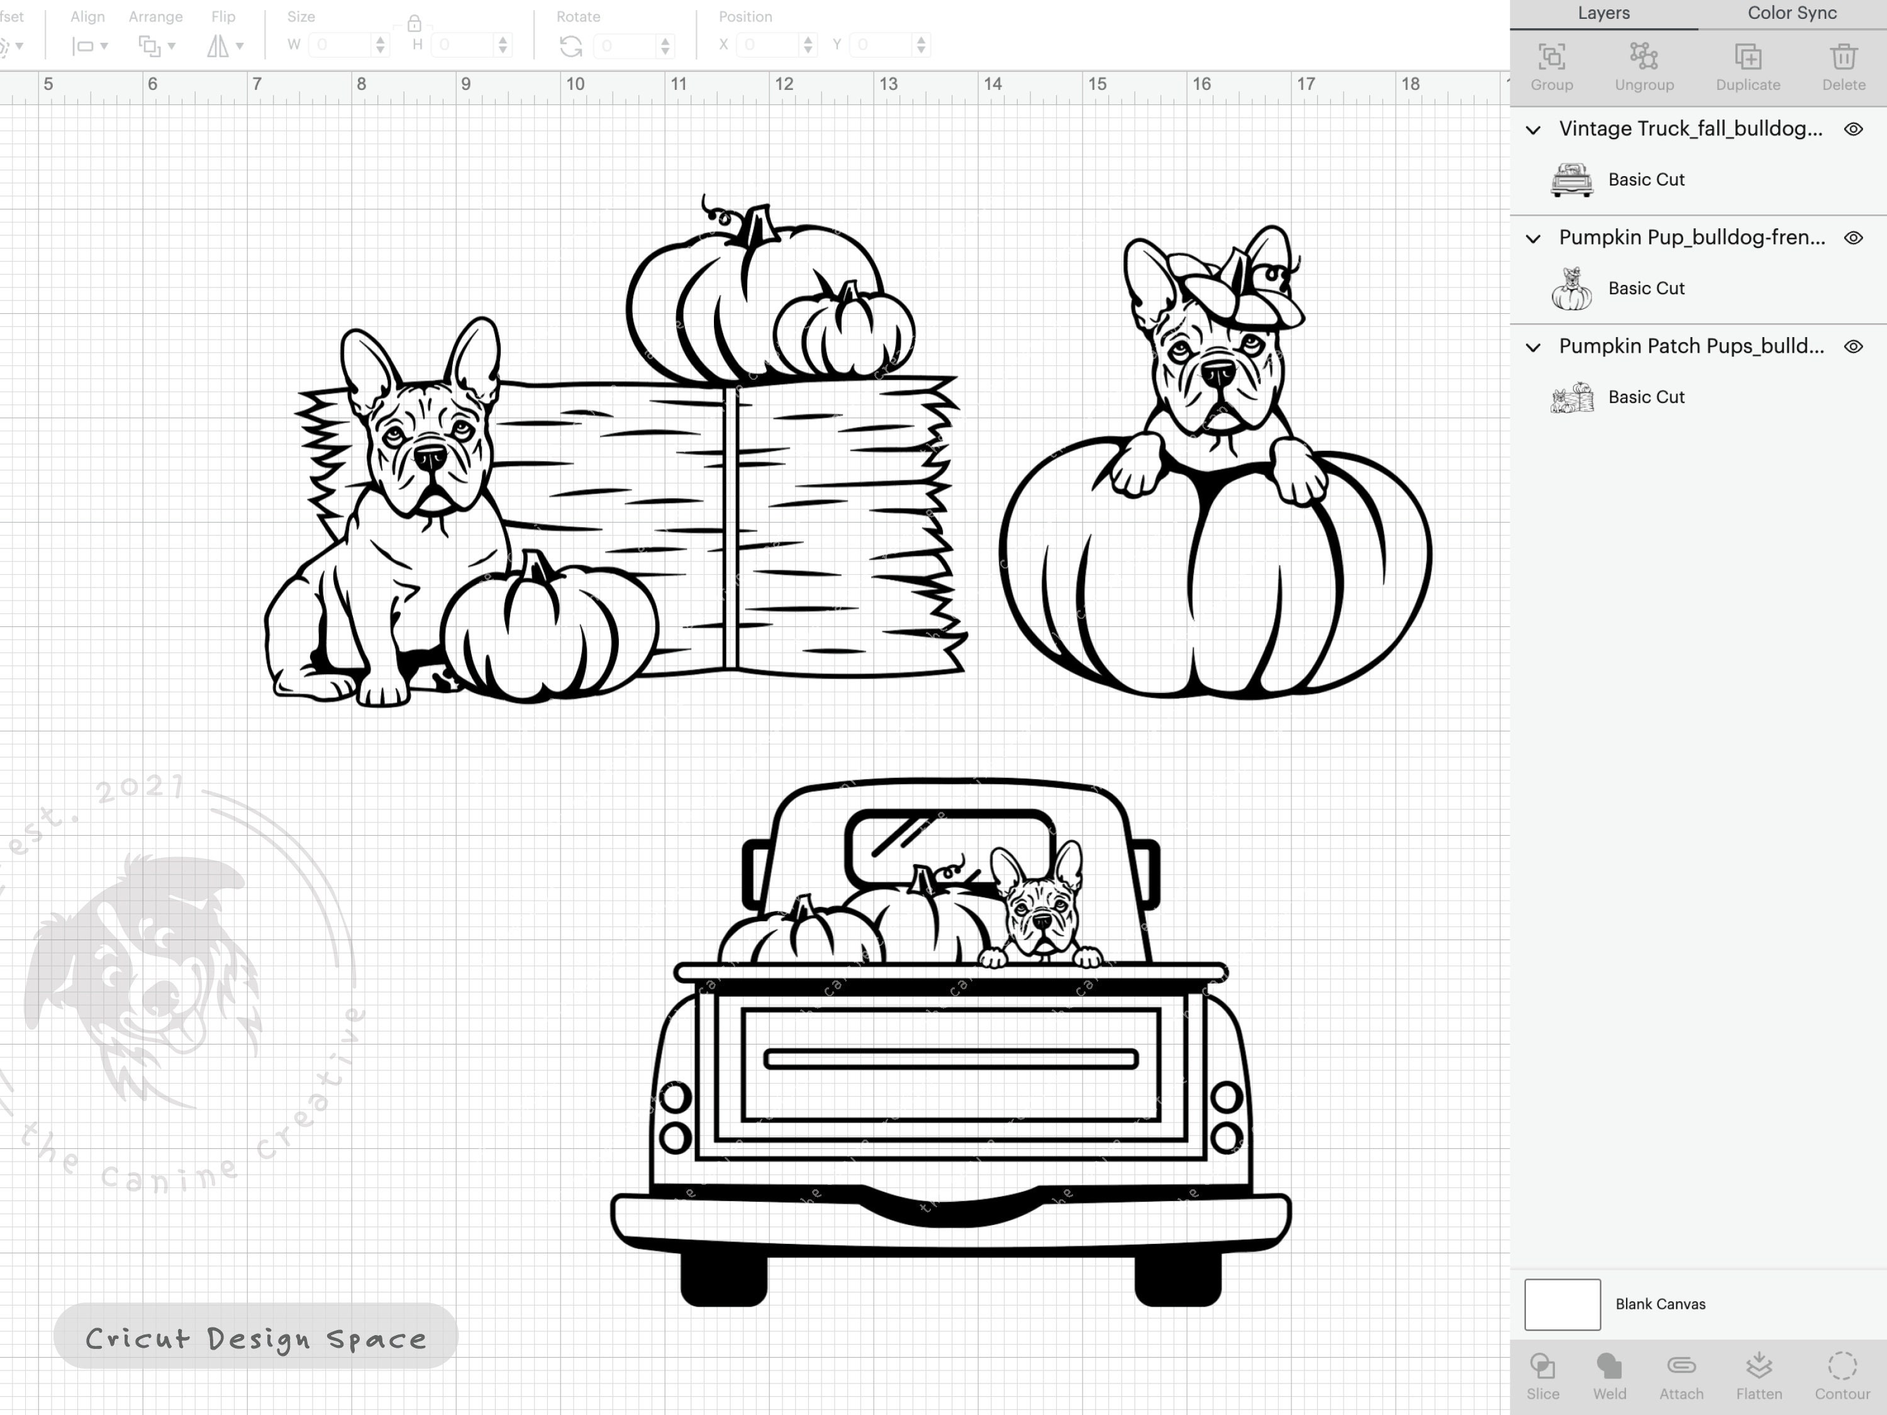
Task: Switch to the Color Sync tab
Action: (x=1791, y=13)
